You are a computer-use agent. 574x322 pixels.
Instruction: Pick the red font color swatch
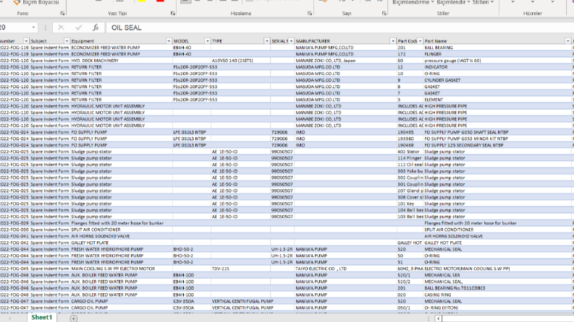point(160,1)
